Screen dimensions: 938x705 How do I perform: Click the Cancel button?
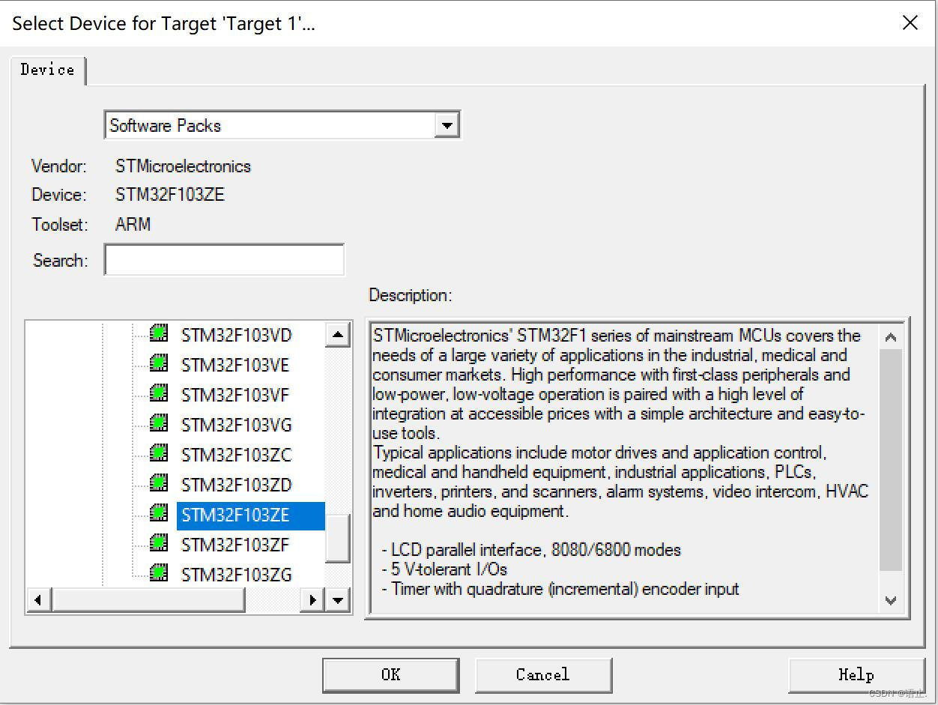tap(543, 675)
